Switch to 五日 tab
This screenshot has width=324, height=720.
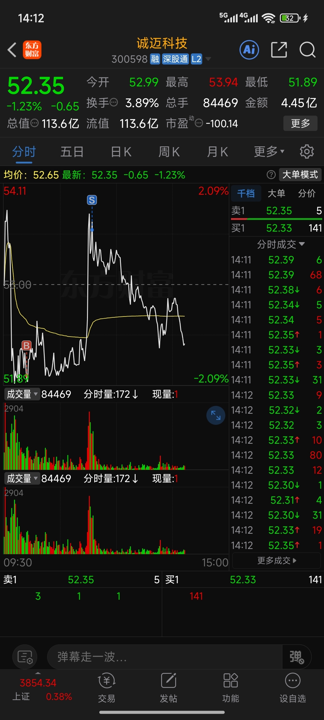[72, 151]
